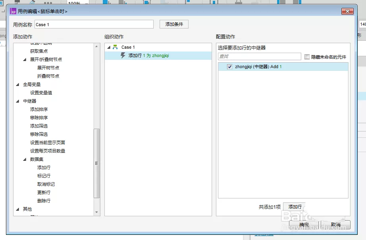The height and width of the screenshot is (240, 366).
Task: Select 添加行 under 数据集
Action: 44,168
